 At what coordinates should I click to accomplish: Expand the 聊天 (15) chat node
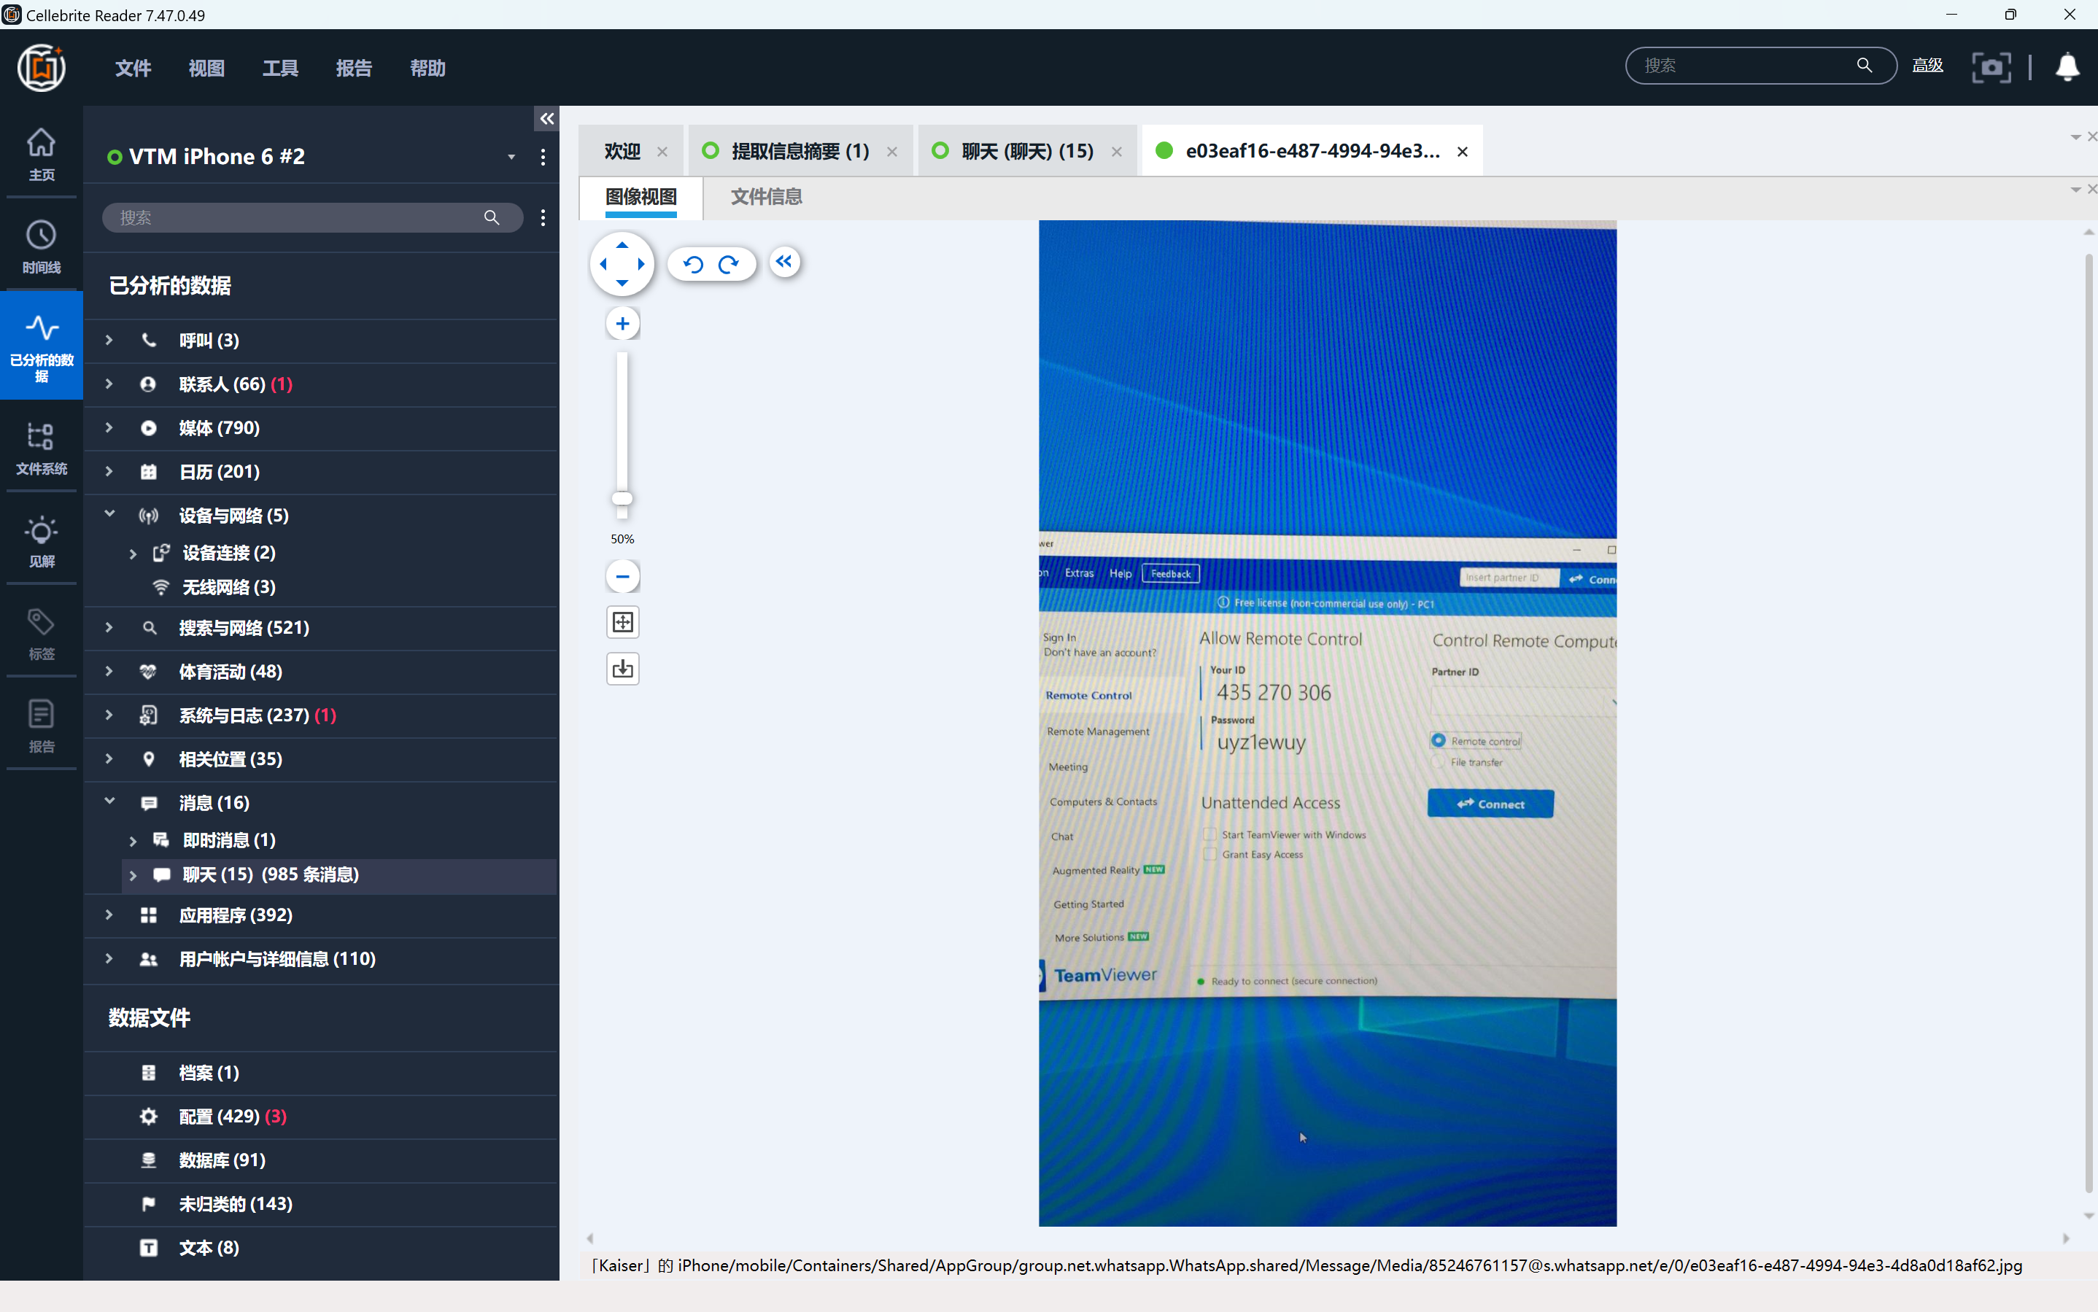(133, 874)
